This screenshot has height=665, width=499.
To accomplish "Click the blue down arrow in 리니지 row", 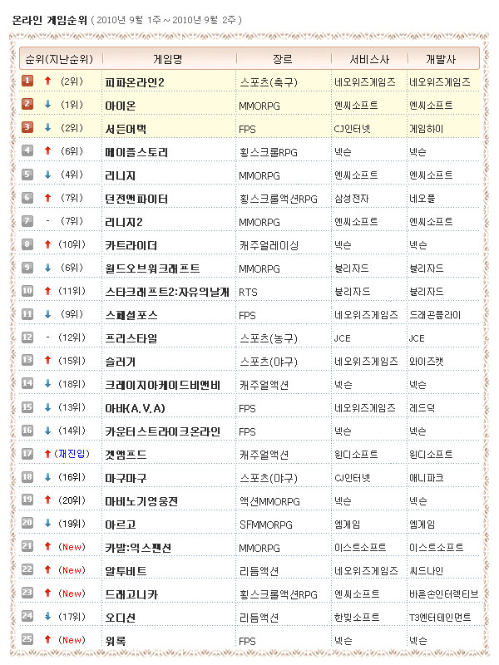I will pos(49,175).
